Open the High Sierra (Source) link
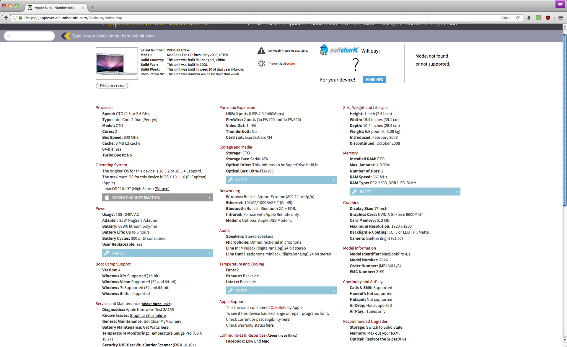The image size is (567, 347). tap(162, 189)
